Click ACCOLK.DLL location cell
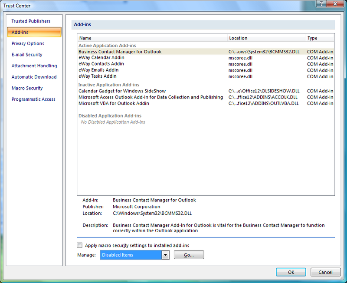Viewport: 347px width, 283px height. pos(263,97)
